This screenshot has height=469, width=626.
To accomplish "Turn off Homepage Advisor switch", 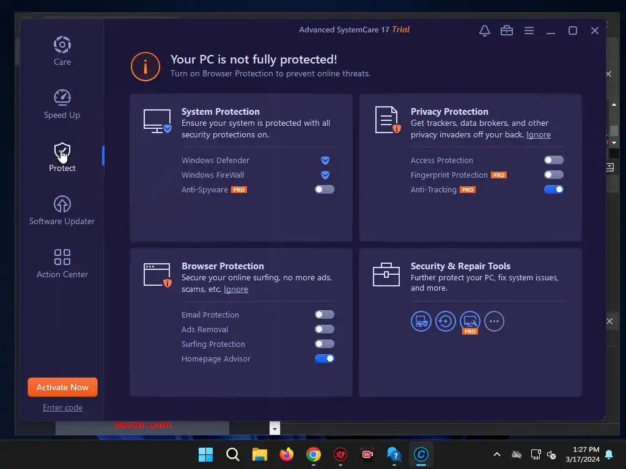I will coord(325,358).
